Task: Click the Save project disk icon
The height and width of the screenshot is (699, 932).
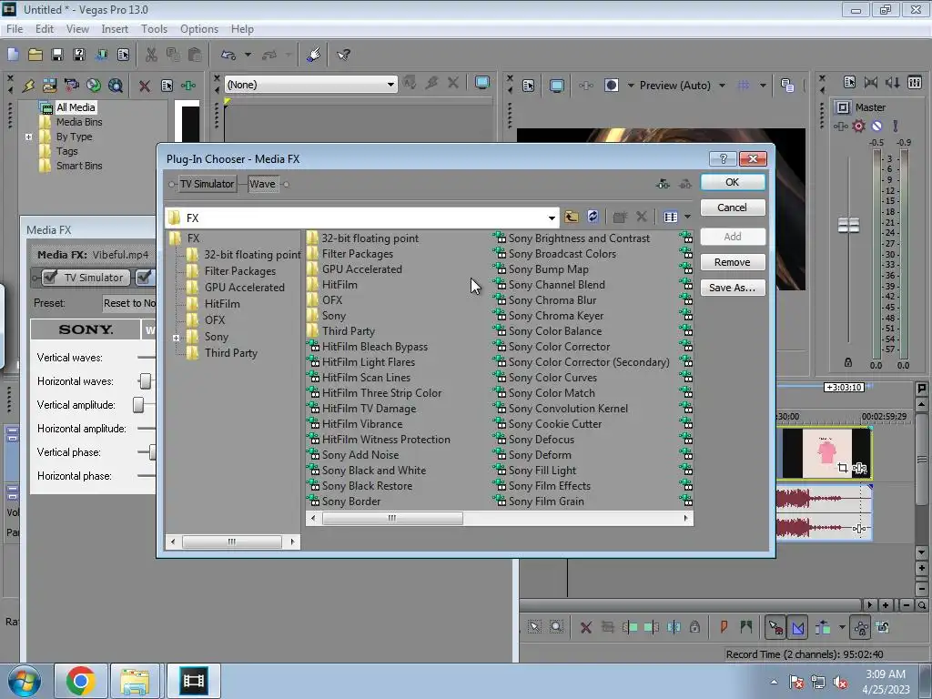Action: (x=57, y=55)
